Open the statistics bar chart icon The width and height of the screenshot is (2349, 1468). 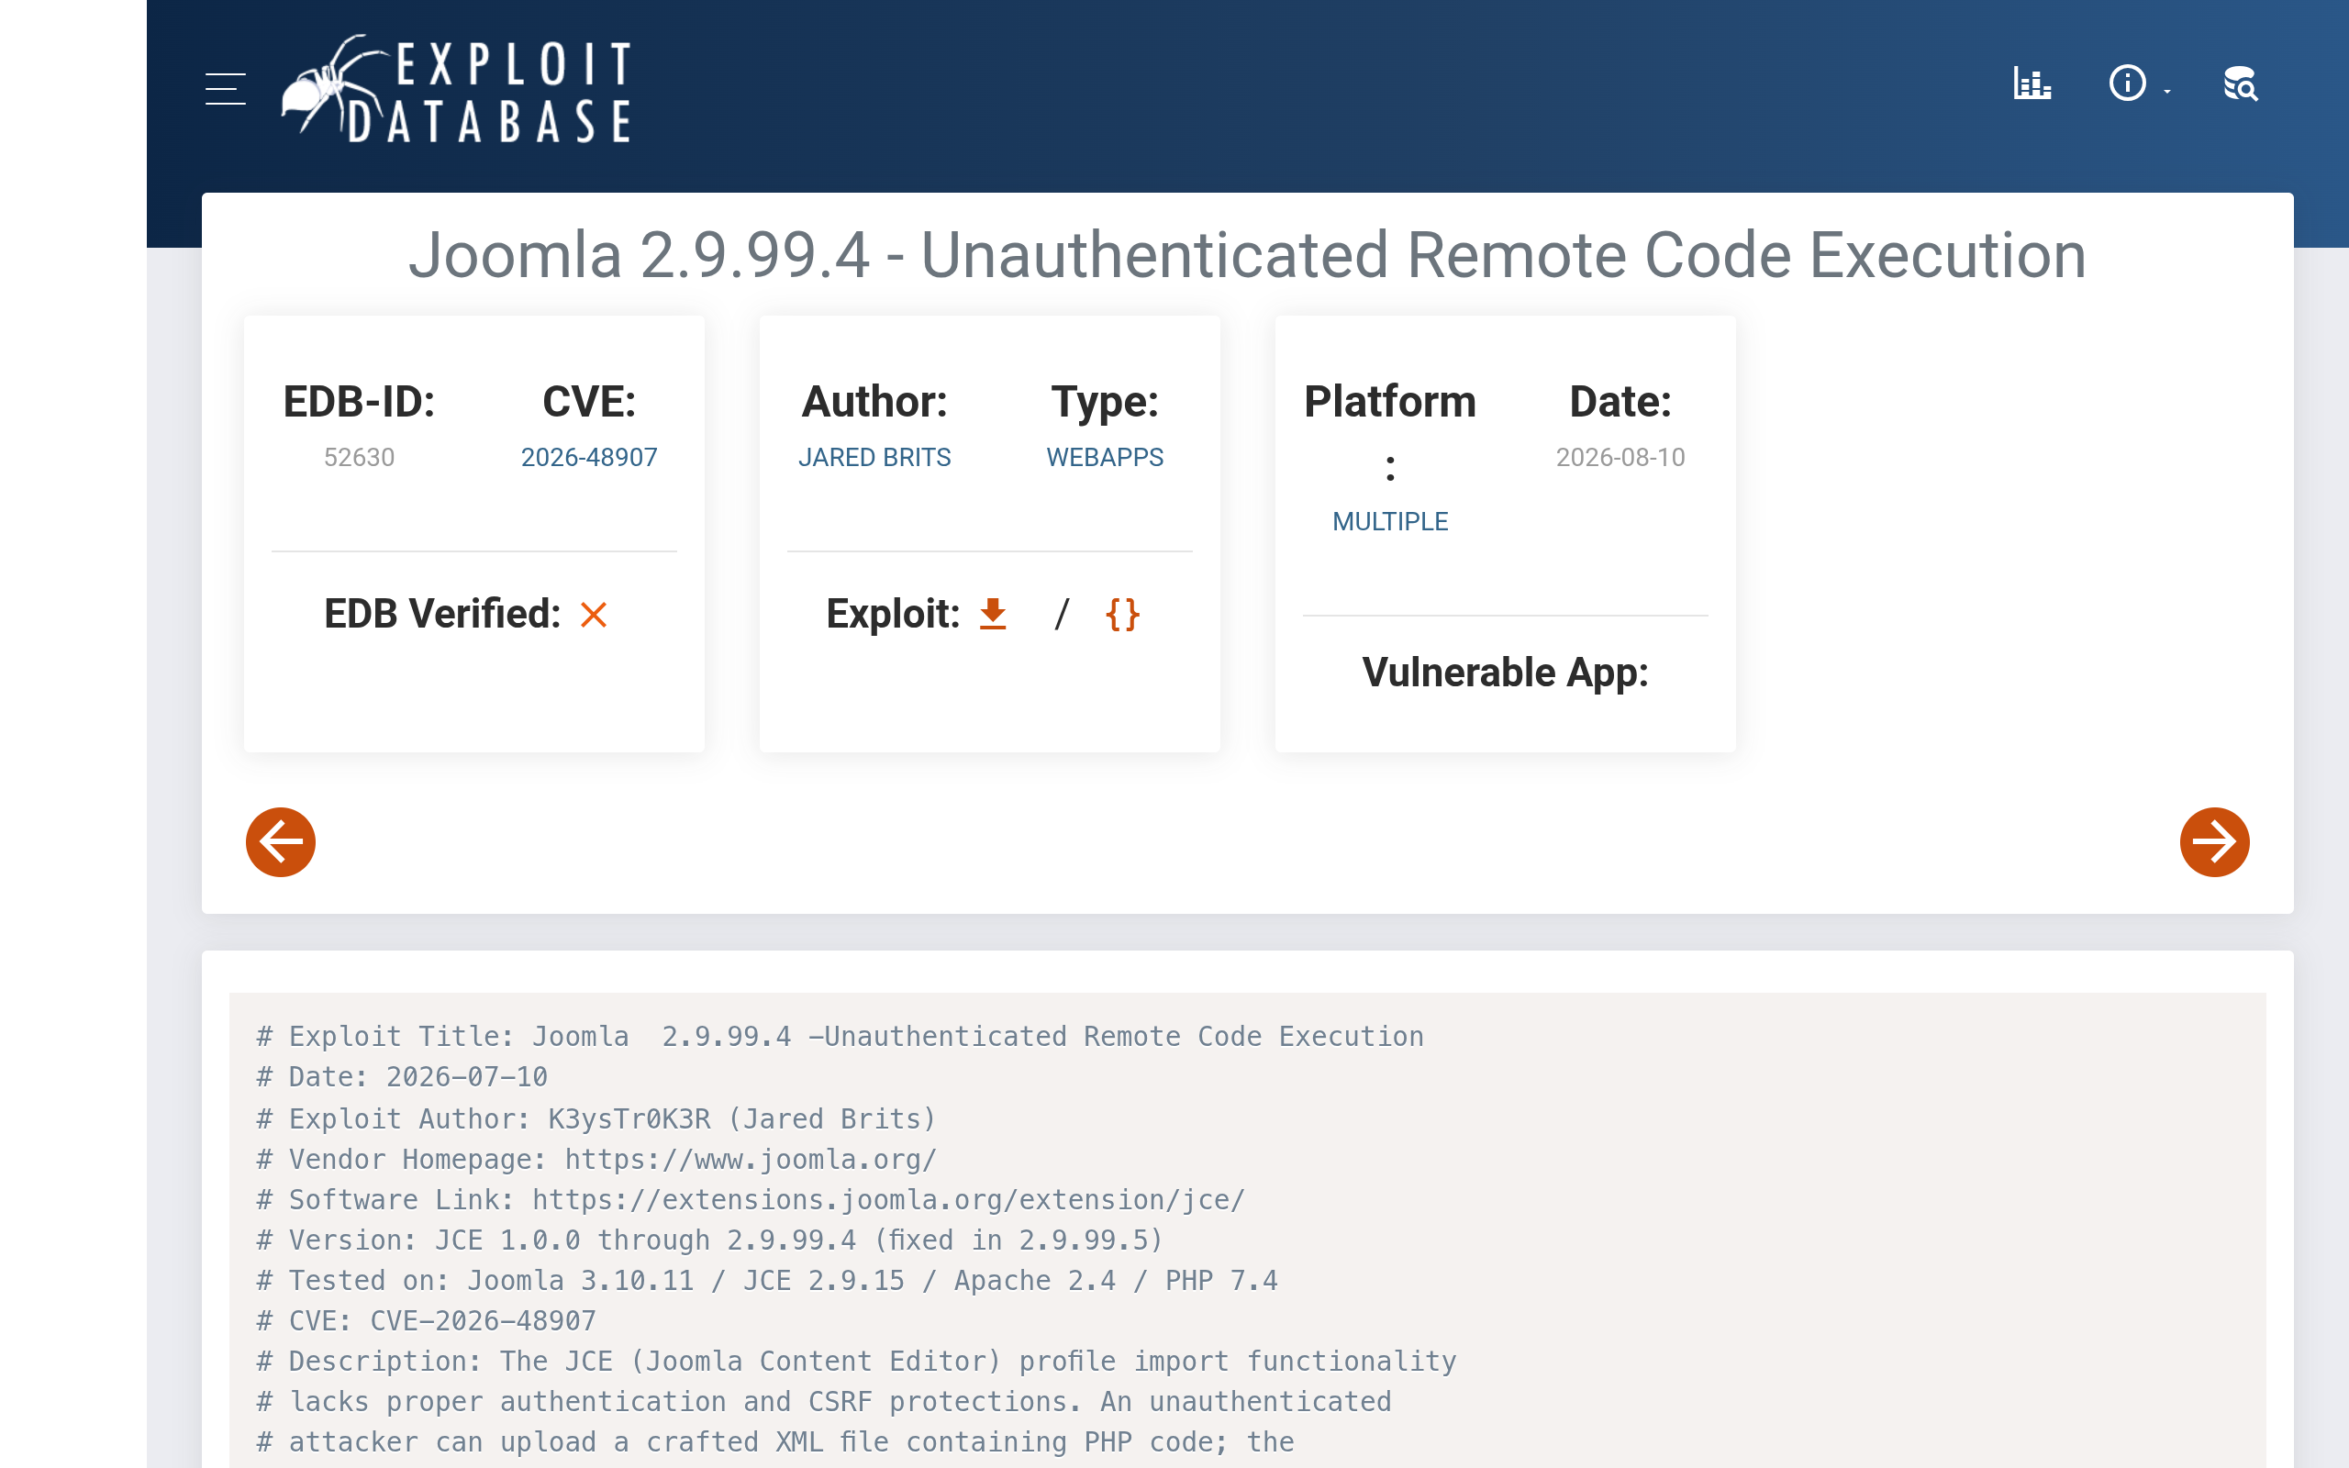tap(2032, 83)
